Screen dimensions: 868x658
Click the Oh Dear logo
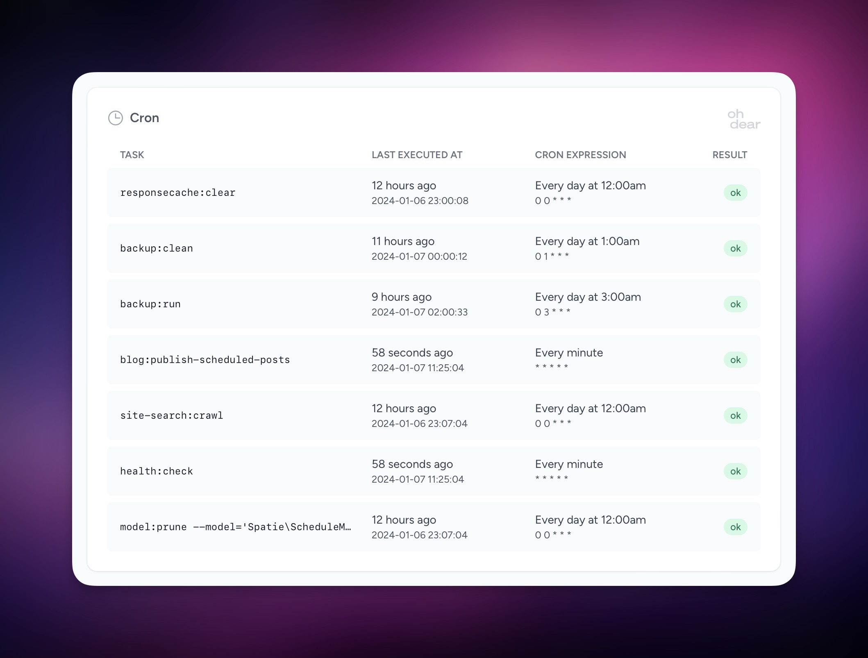[743, 120]
